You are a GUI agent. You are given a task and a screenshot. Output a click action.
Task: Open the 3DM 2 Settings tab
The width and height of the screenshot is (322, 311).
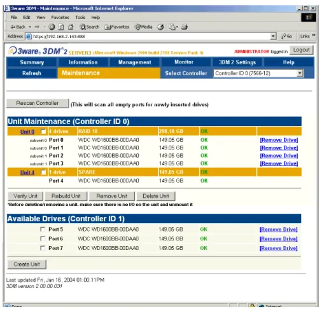pos(237,62)
